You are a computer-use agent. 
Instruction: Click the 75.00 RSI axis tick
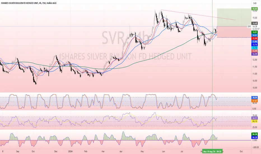(x=255, y=115)
